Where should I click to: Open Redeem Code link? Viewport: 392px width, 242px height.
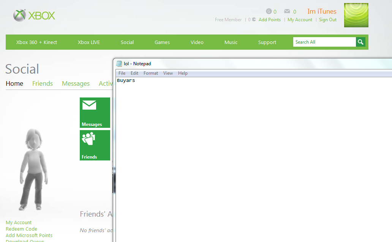(22, 229)
